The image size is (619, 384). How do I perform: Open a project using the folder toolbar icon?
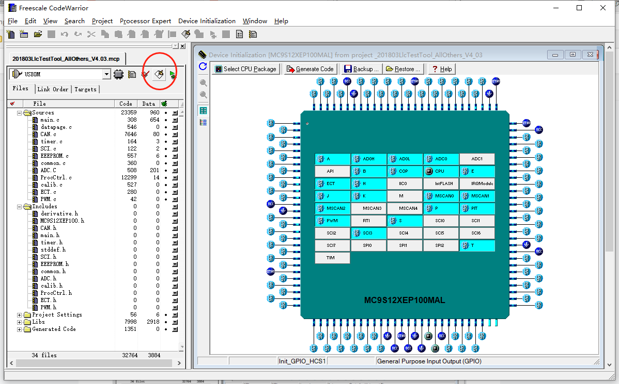pos(37,34)
